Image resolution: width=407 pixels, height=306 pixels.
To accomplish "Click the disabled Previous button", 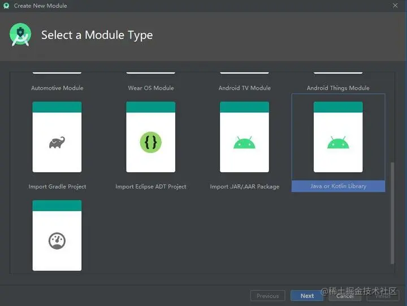I will click(x=267, y=296).
